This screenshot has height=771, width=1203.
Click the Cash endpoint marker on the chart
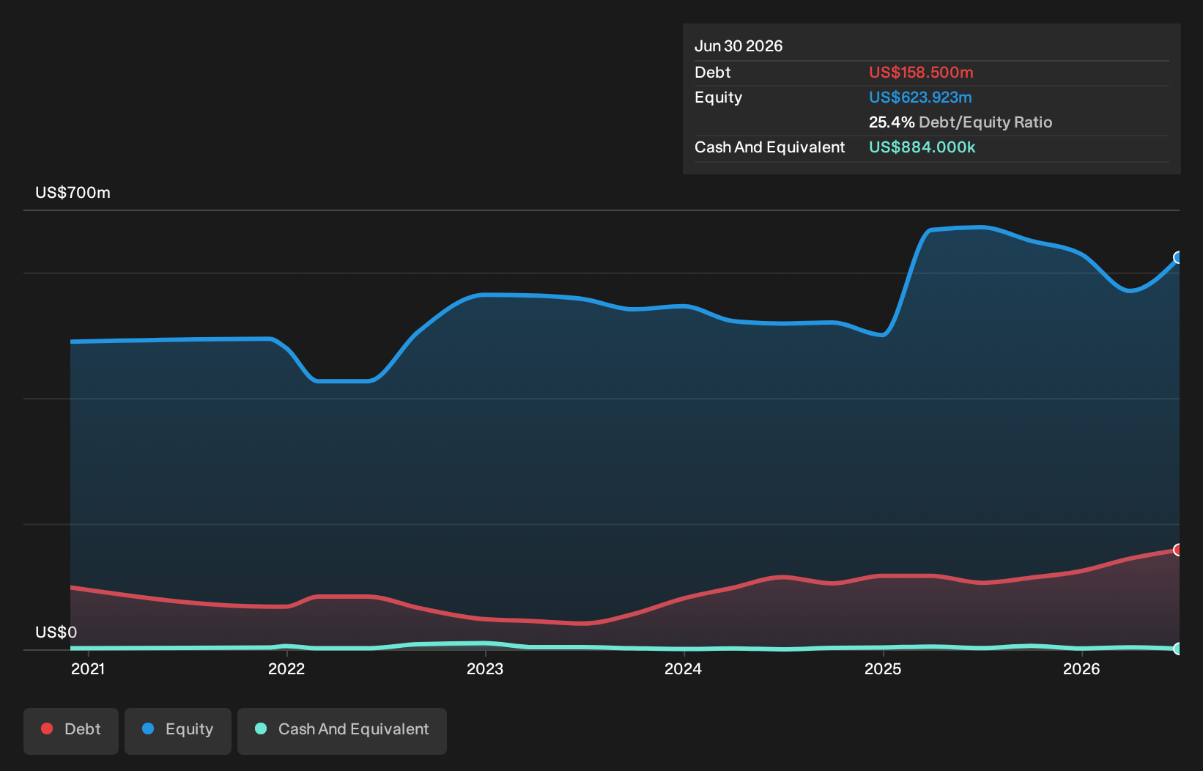1178,649
